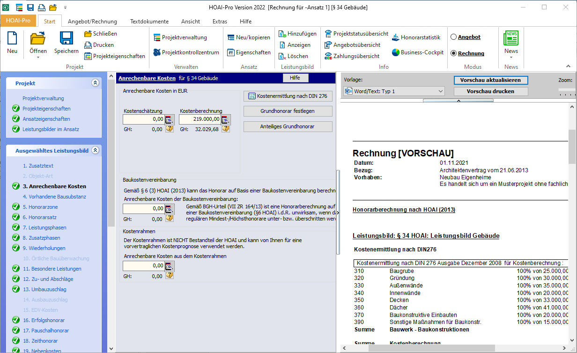Screen dimensions: 577x353
Task: Switch to the Ansicht ribbon tab
Action: (x=191, y=22)
